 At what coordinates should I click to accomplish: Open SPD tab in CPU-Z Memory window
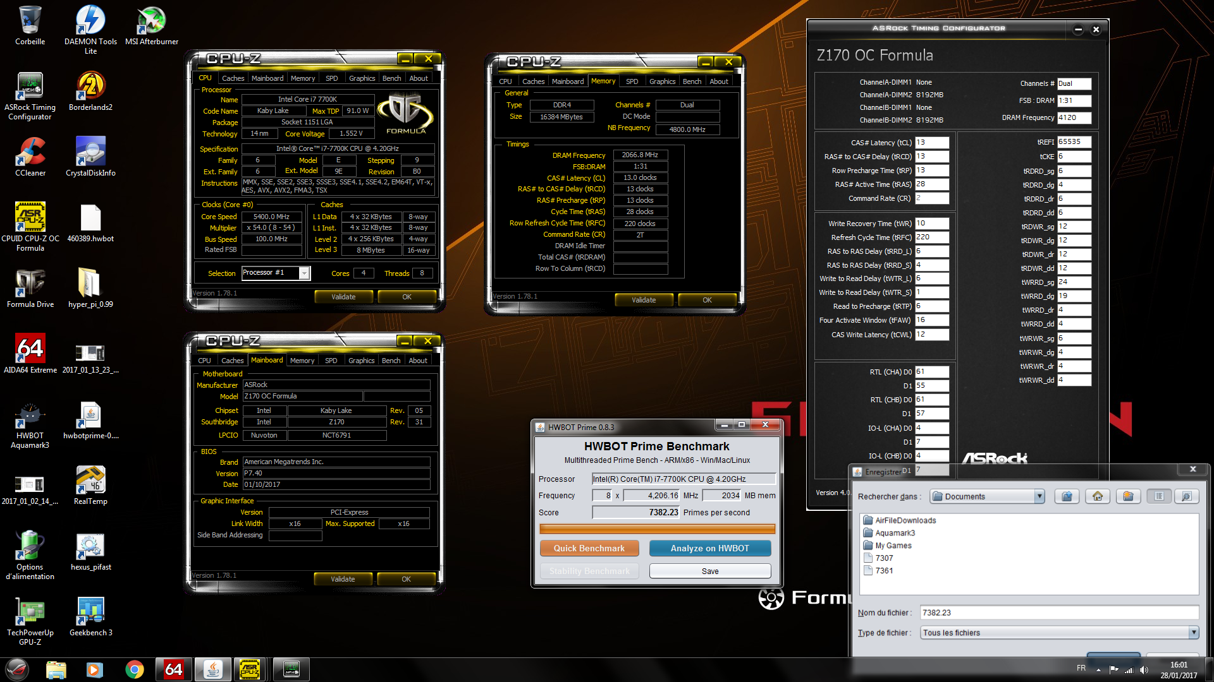(632, 81)
